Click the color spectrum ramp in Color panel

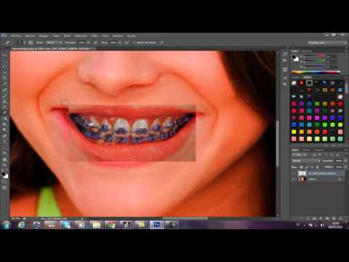[x=316, y=72]
